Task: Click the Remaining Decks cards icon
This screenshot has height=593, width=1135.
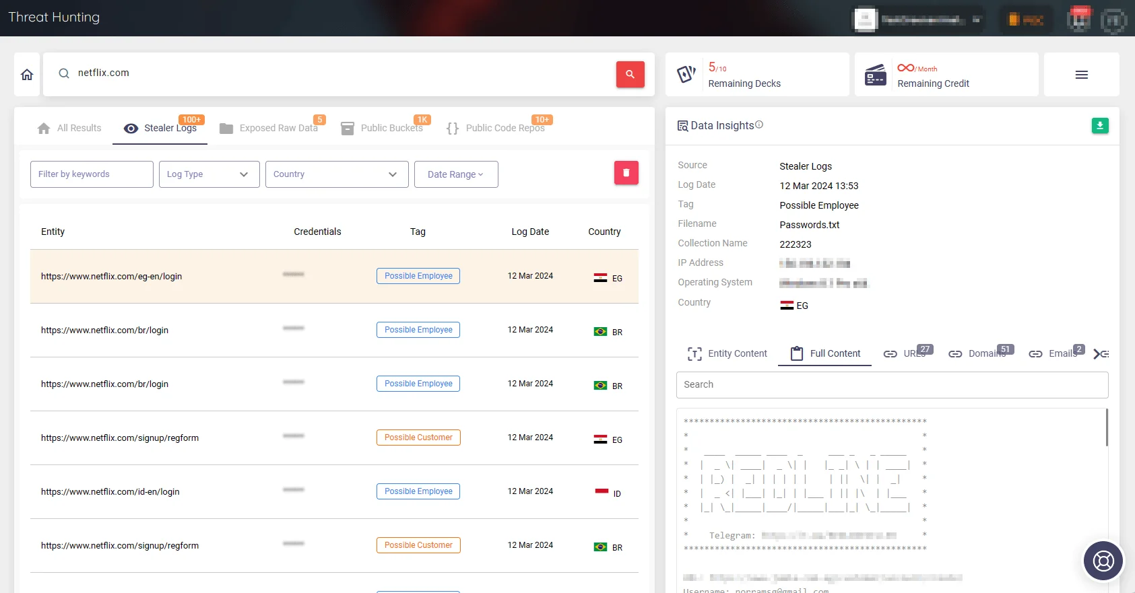Action: [686, 74]
